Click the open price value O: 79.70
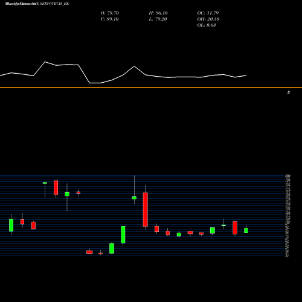This screenshot has height=302, width=302. pos(110,13)
